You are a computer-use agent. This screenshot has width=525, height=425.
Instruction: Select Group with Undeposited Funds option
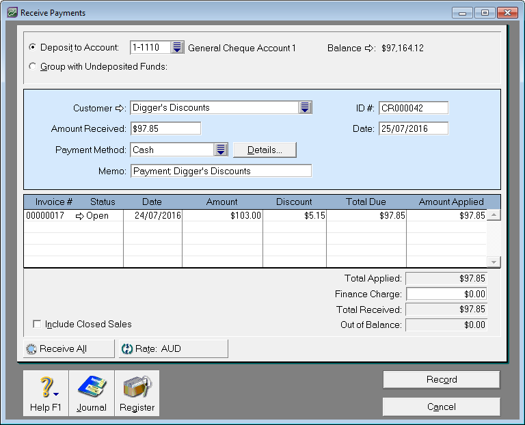pos(33,66)
